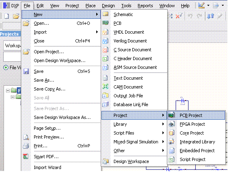The width and height of the screenshot is (231, 173).
Task: Click the PCB board icon
Action: tap(105, 23)
